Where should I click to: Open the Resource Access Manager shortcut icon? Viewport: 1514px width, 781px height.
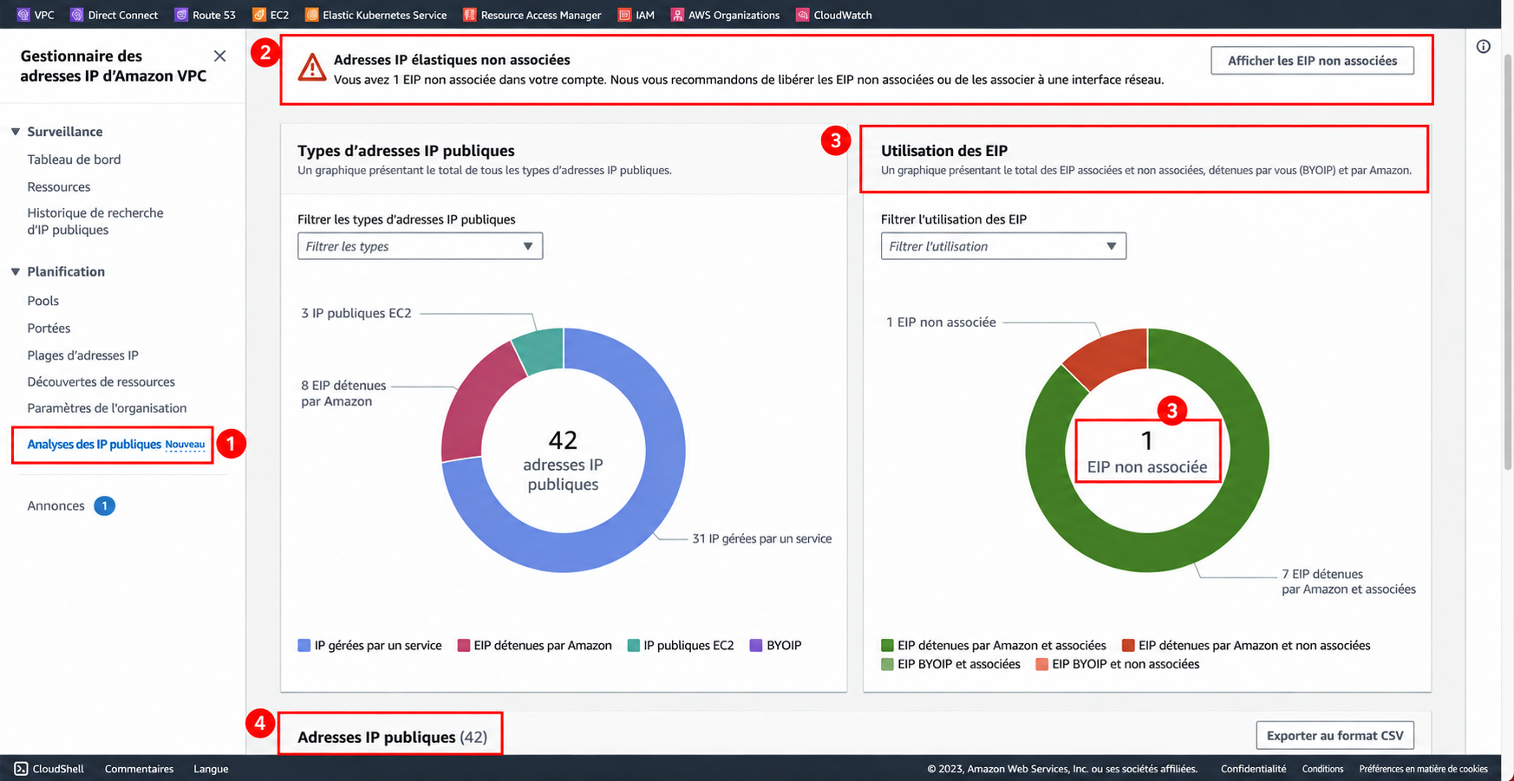click(470, 15)
